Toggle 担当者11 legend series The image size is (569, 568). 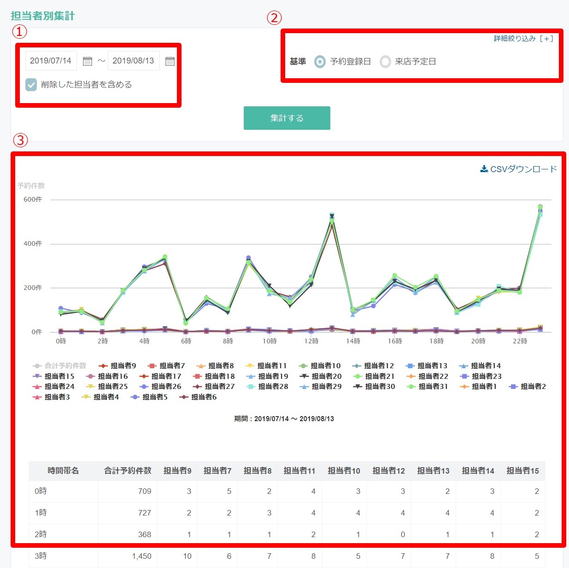pos(266,365)
